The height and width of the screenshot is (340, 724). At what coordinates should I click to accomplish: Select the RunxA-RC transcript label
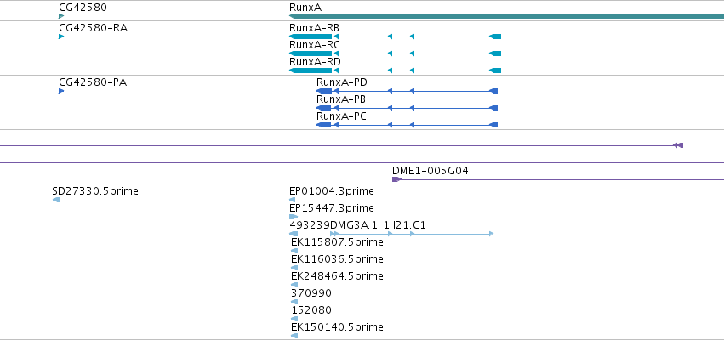pyautogui.click(x=315, y=45)
